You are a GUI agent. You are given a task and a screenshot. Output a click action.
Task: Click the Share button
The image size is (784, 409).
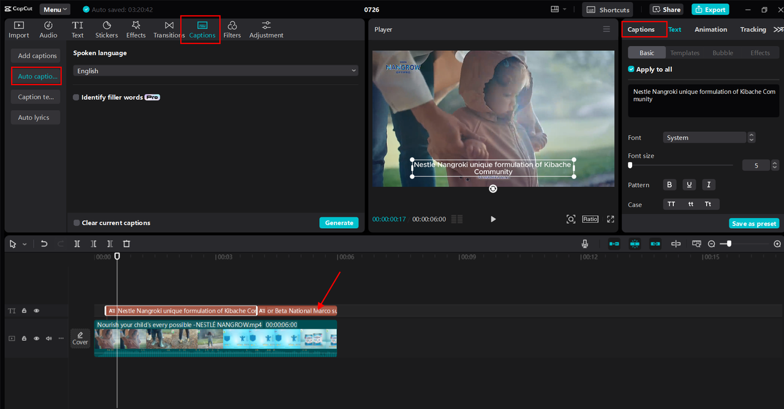point(666,9)
